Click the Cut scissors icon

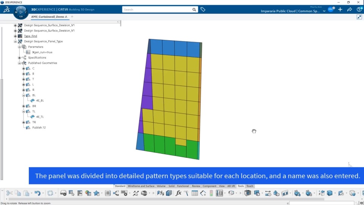pyautogui.click(x=9, y=193)
